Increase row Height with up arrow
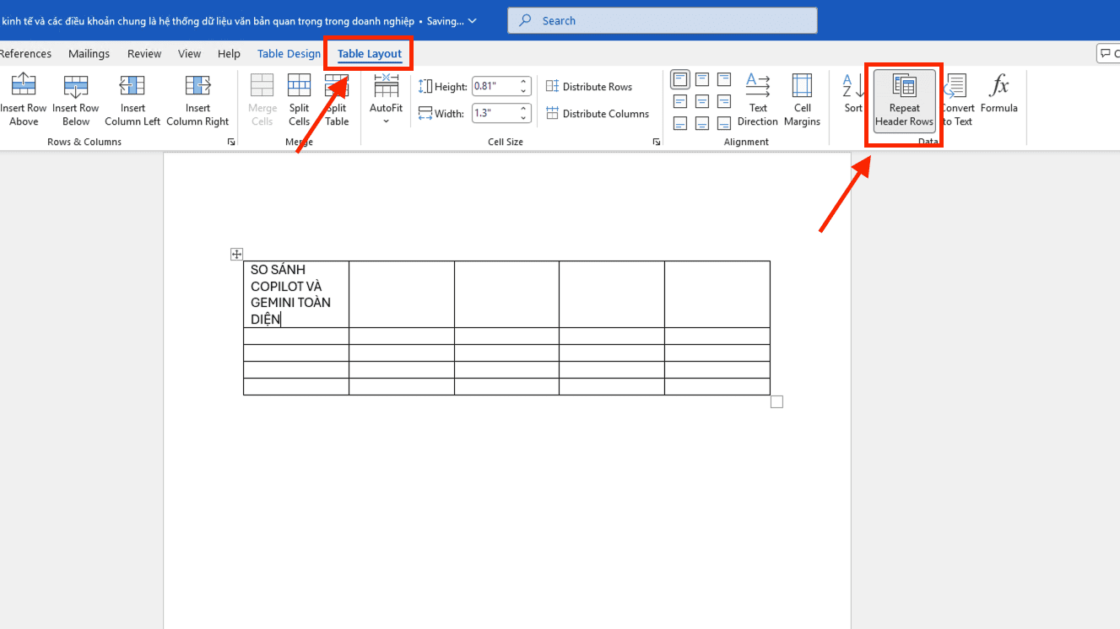The height and width of the screenshot is (629, 1120). [x=523, y=83]
